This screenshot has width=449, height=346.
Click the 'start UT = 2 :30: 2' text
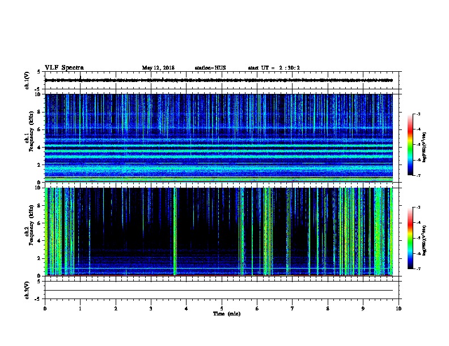click(x=274, y=68)
